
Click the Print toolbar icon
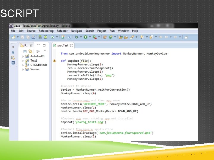pos(33,37)
